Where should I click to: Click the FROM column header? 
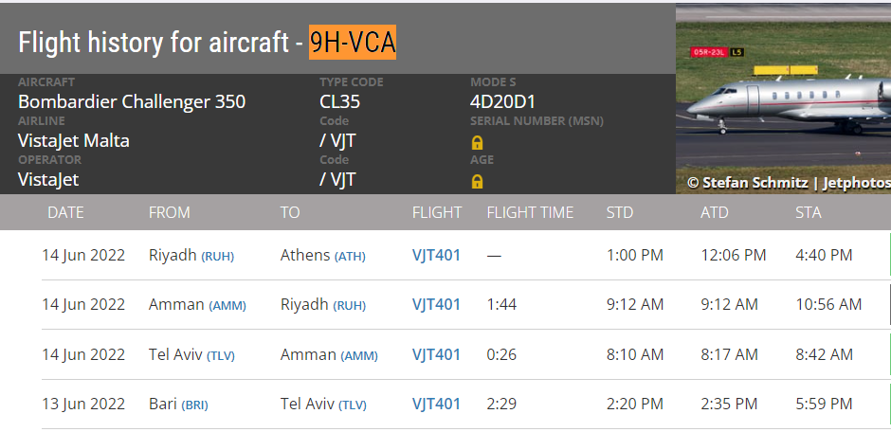170,212
